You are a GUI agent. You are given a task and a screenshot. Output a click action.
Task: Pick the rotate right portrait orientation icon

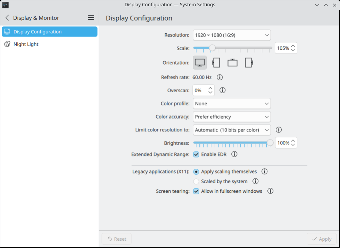(x=249, y=63)
